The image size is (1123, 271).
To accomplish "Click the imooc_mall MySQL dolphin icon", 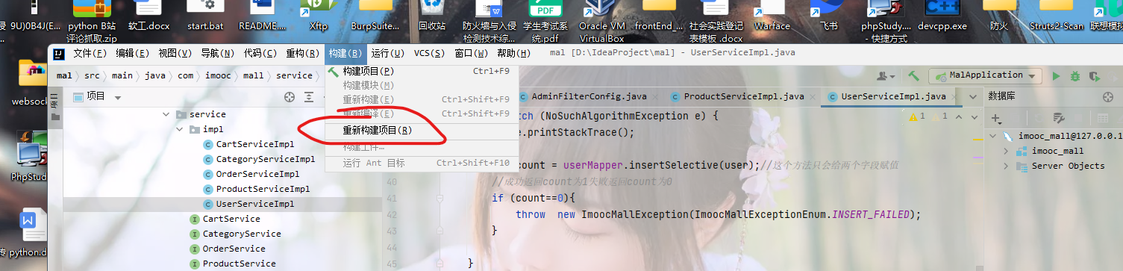I will coord(1007,137).
